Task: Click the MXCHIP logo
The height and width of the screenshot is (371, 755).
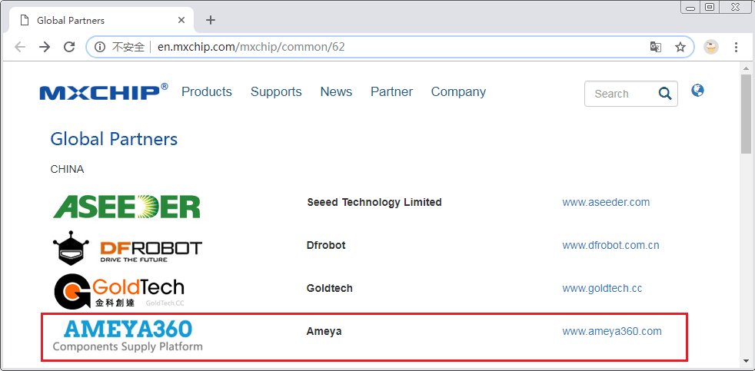Action: 104,92
